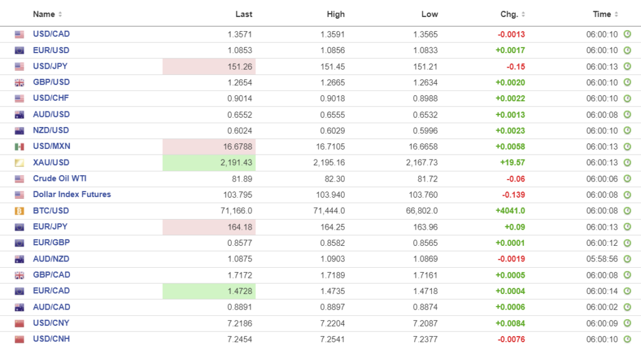Click the China flag icon beside USD/CNY
The width and height of the screenshot is (641, 346).
[x=19, y=323]
